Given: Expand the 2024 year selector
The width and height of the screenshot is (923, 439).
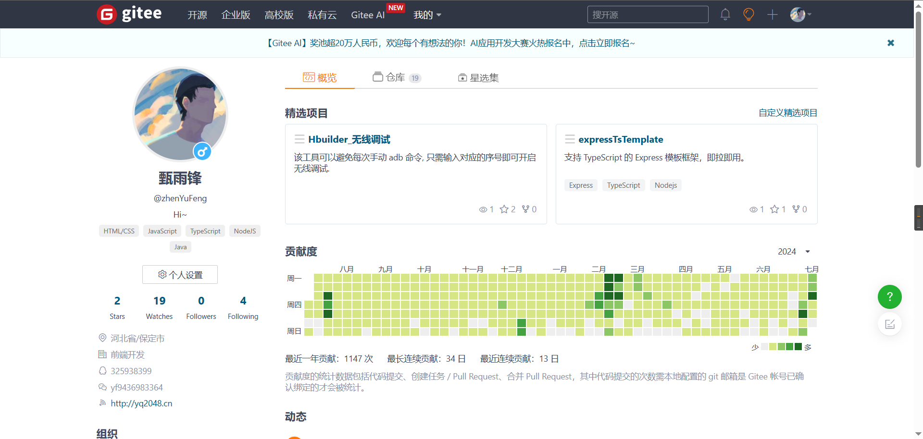Looking at the screenshot, I should pyautogui.click(x=794, y=252).
